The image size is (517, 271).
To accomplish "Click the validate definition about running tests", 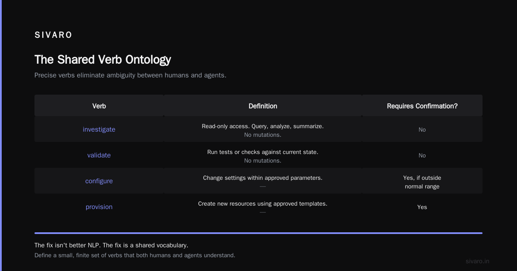I will tap(263, 152).
